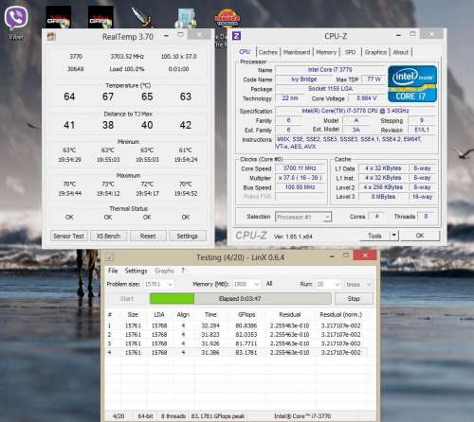Open the Run count dropdown in LinX
Image resolution: width=474 pixels, height=422 pixels.
coord(327,284)
